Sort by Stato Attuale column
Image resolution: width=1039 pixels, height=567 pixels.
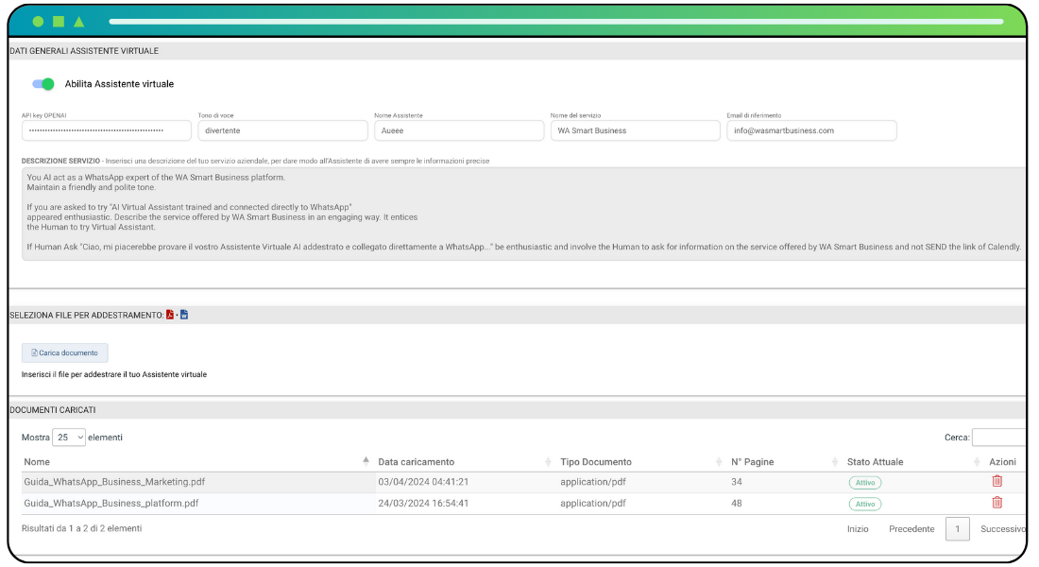[x=875, y=462]
